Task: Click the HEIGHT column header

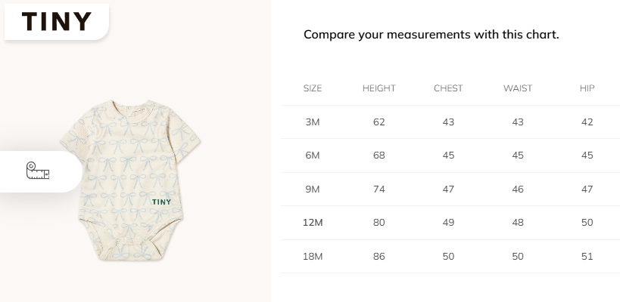Action: coord(379,88)
